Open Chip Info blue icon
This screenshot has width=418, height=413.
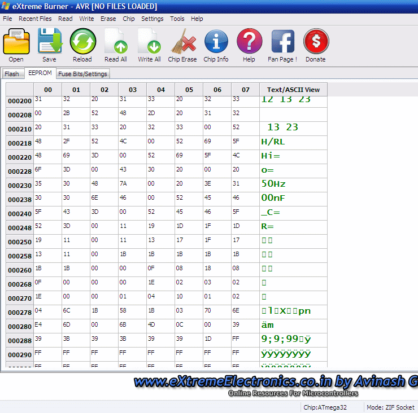coord(216,42)
